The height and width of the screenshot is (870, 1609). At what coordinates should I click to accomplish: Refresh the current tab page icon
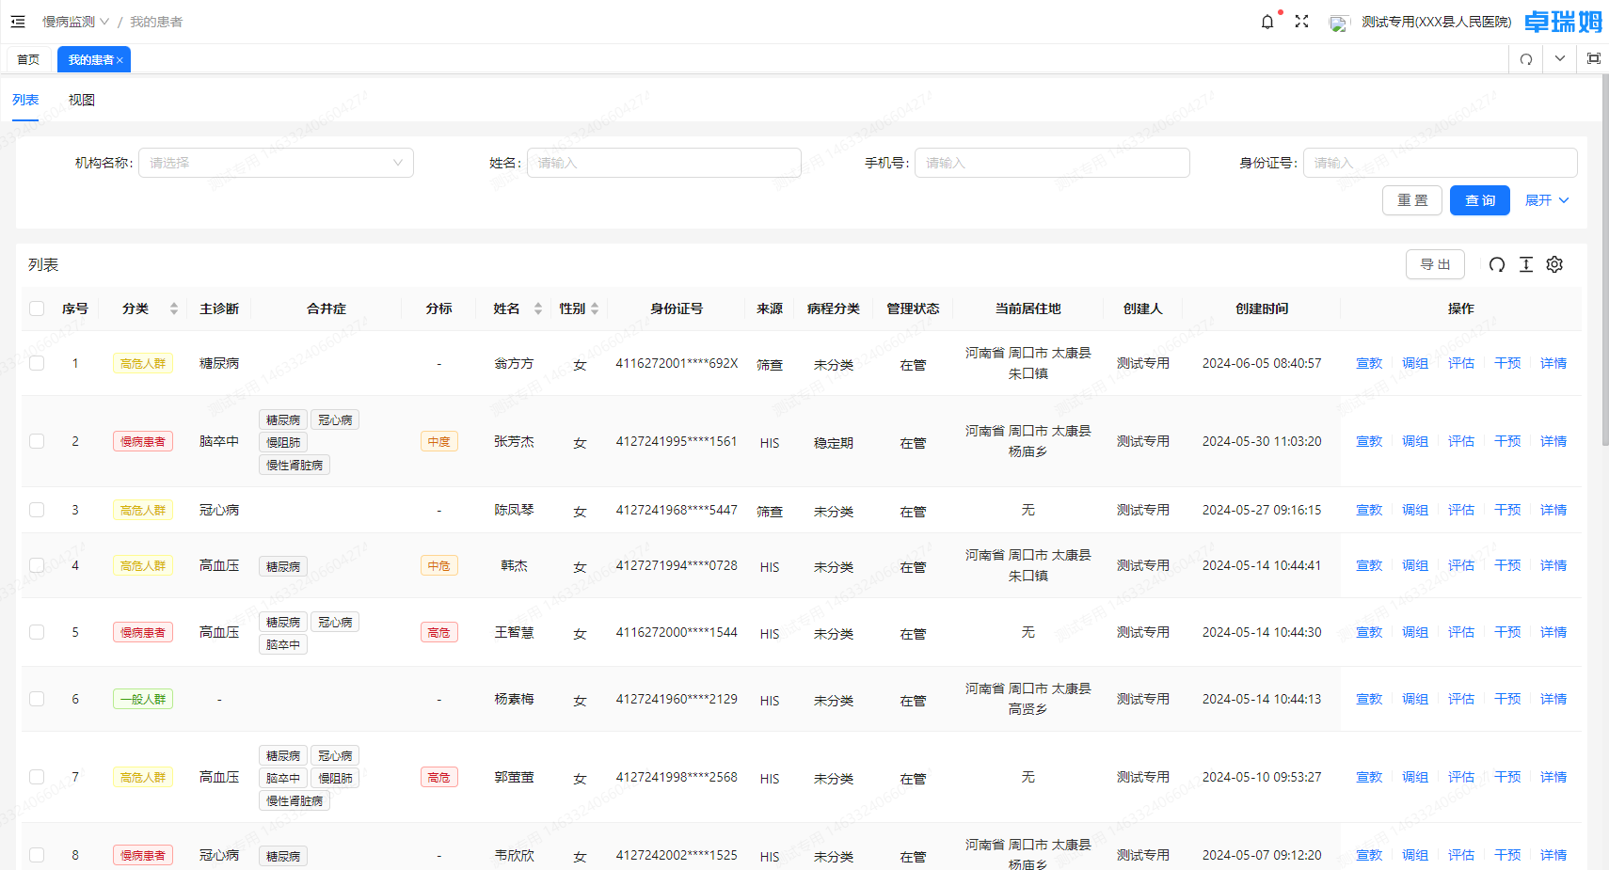pos(1526,59)
